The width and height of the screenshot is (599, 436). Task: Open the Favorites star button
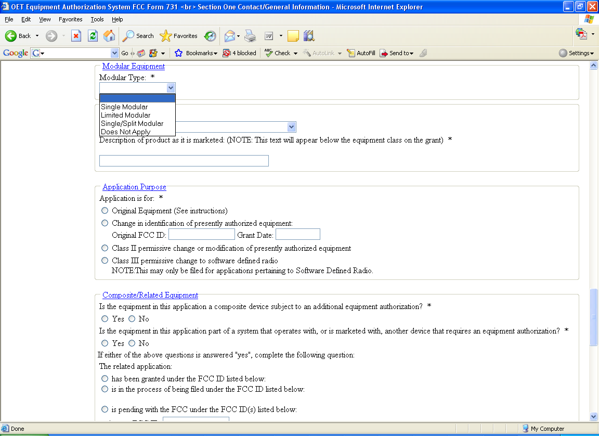[178, 36]
